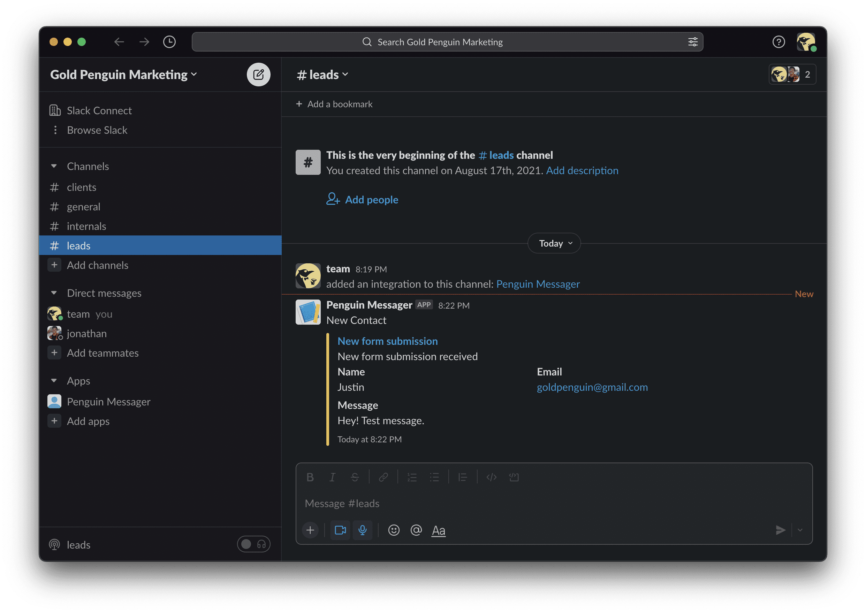Open the Today date jump dropdown
Screen dimensions: 866x613
[x=554, y=243]
